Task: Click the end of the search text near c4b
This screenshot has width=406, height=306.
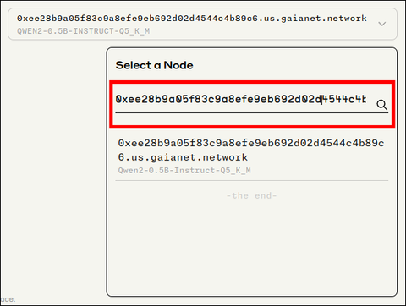Action: (365, 99)
